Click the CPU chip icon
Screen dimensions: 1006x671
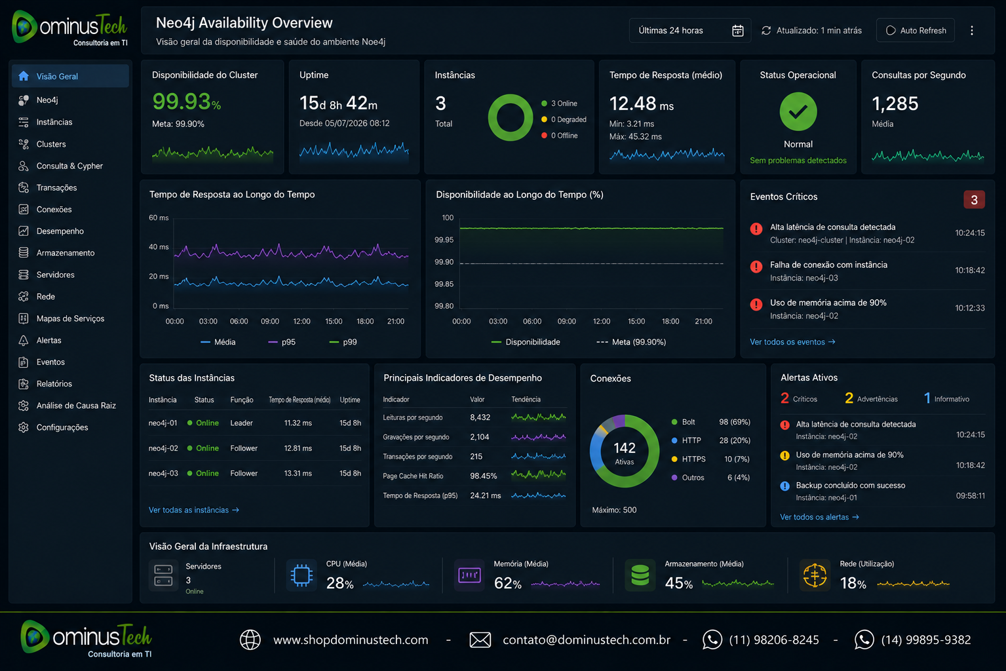click(301, 575)
